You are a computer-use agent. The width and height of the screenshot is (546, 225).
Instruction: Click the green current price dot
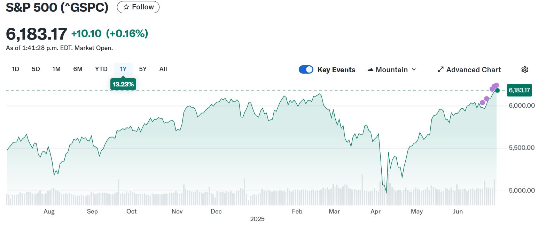pyautogui.click(x=497, y=90)
